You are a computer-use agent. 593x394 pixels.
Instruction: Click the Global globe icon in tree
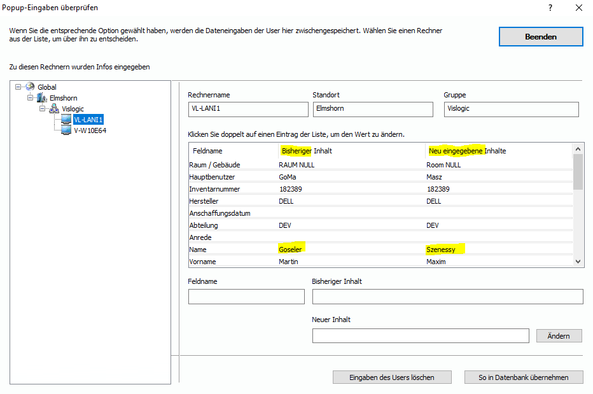tap(30, 87)
